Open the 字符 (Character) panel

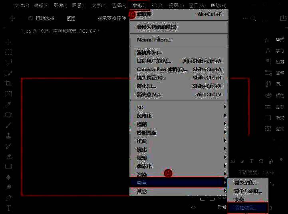pos(275,51)
